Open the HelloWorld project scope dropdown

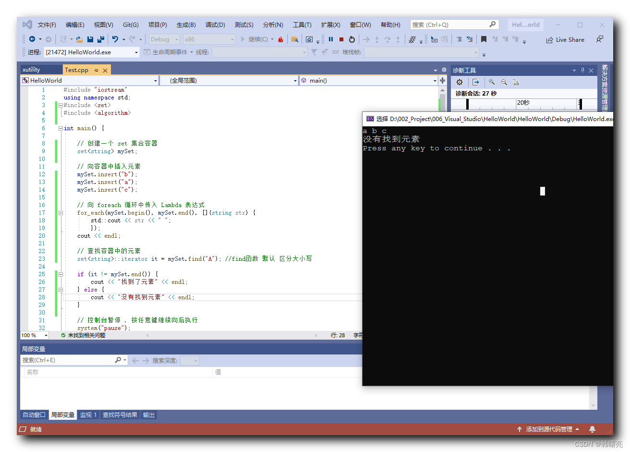(89, 81)
